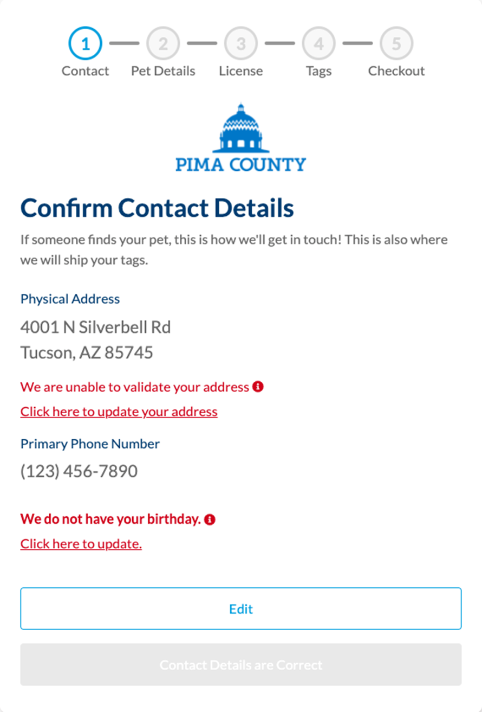Click the Contact step label

pyautogui.click(x=85, y=71)
